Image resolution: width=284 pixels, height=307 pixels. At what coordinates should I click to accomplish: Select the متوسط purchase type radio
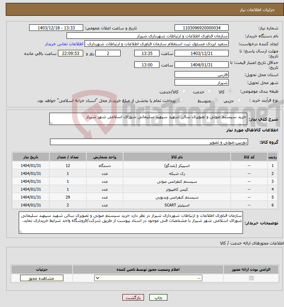pyautogui.click(x=216, y=100)
